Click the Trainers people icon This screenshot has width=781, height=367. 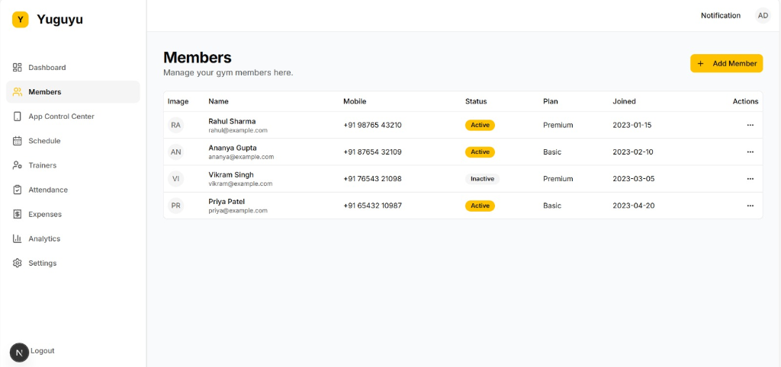click(x=18, y=165)
